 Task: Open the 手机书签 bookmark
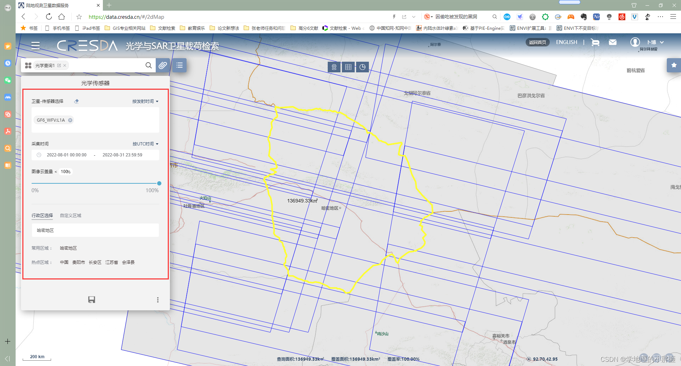coord(57,28)
